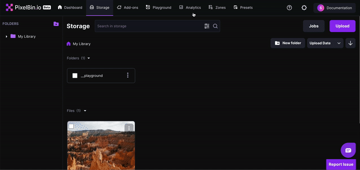Click the Beta badge

(x=47, y=8)
